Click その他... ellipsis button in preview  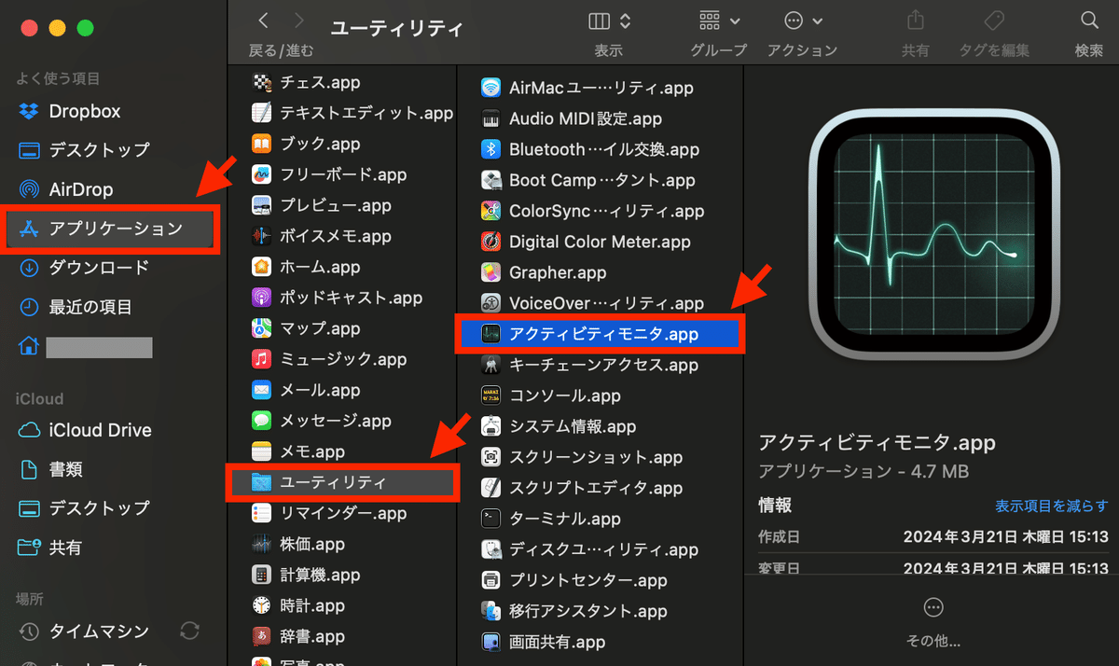932,608
